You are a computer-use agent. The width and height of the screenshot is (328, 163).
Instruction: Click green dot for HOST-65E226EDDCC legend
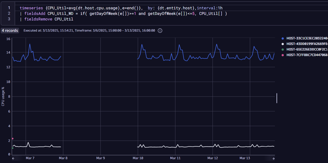click(x=283, y=49)
